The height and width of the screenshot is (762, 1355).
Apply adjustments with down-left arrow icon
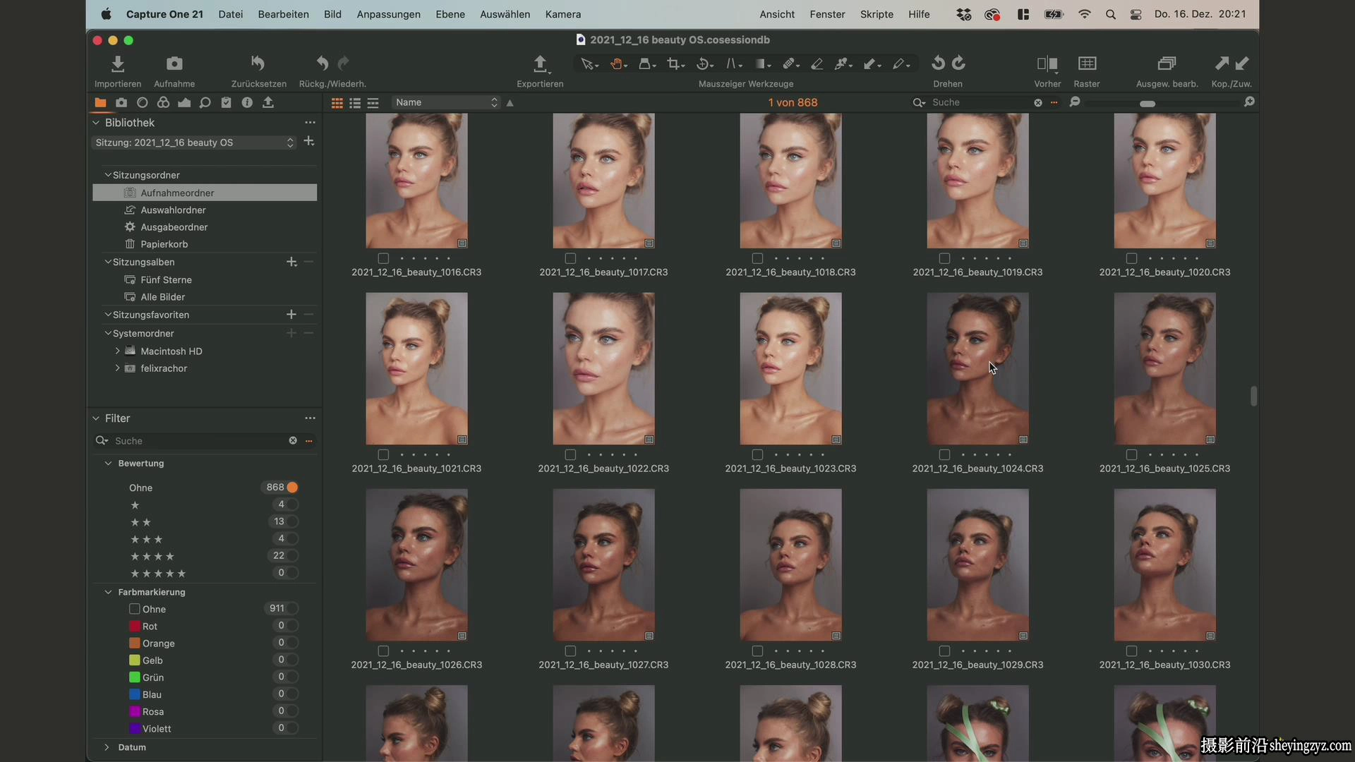[x=1242, y=64]
